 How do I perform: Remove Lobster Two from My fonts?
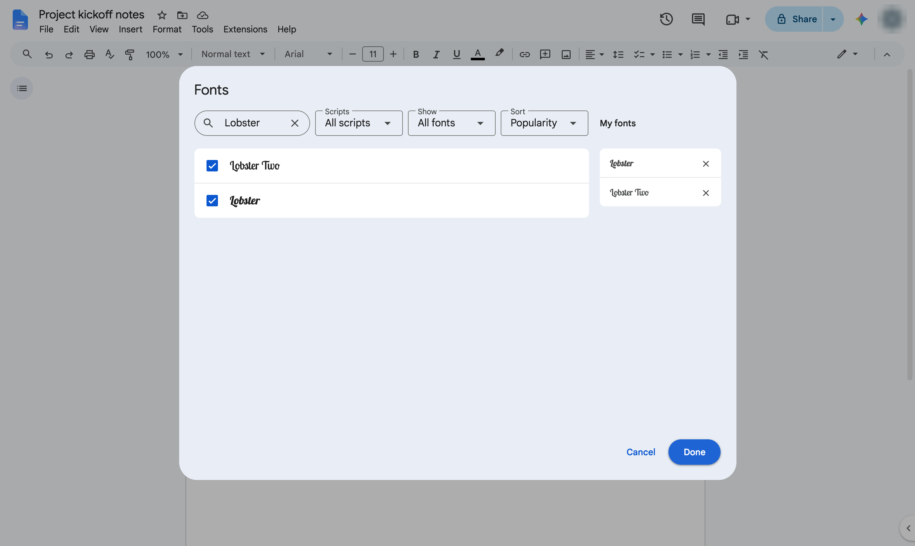click(706, 193)
